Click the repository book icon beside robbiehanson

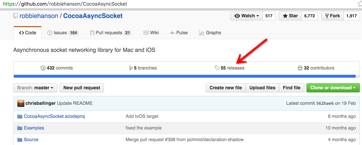pyautogui.click(x=16, y=16)
